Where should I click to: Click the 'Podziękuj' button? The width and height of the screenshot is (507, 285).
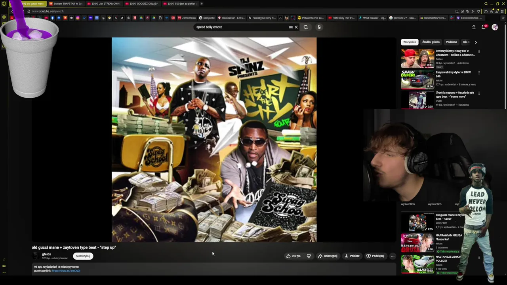point(375,256)
